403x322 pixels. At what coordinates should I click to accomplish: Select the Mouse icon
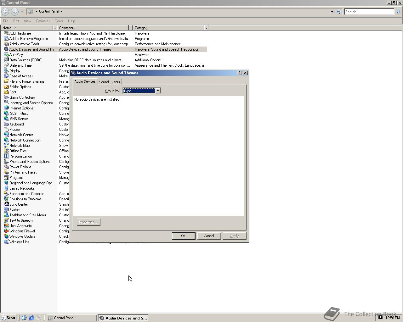6,130
